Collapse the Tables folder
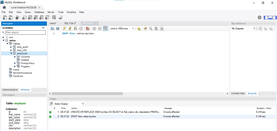The height and width of the screenshot is (131, 277). tap(7, 44)
